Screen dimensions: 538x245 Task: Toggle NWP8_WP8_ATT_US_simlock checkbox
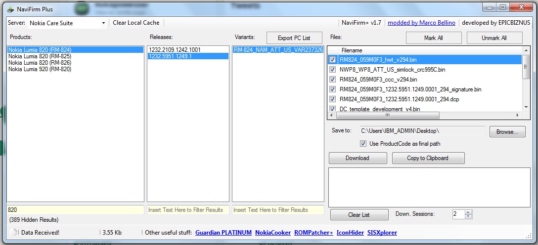pyautogui.click(x=332, y=70)
